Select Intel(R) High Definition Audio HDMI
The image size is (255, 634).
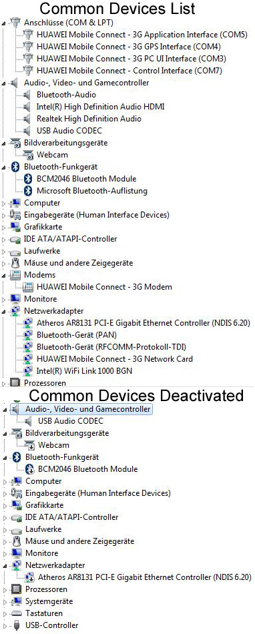[101, 107]
